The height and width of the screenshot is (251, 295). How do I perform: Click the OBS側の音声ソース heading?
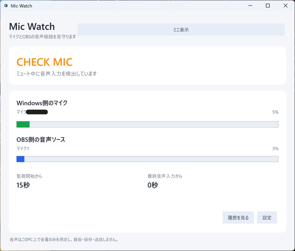tap(41, 140)
